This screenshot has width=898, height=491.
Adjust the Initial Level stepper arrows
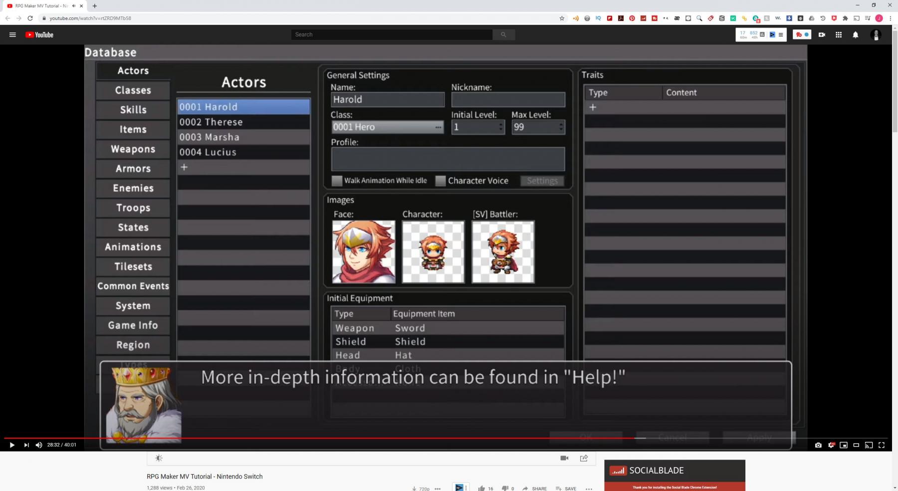click(x=501, y=127)
